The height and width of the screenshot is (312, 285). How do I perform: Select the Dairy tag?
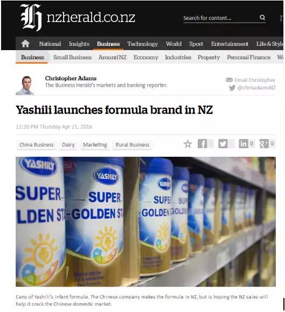pyautogui.click(x=68, y=145)
